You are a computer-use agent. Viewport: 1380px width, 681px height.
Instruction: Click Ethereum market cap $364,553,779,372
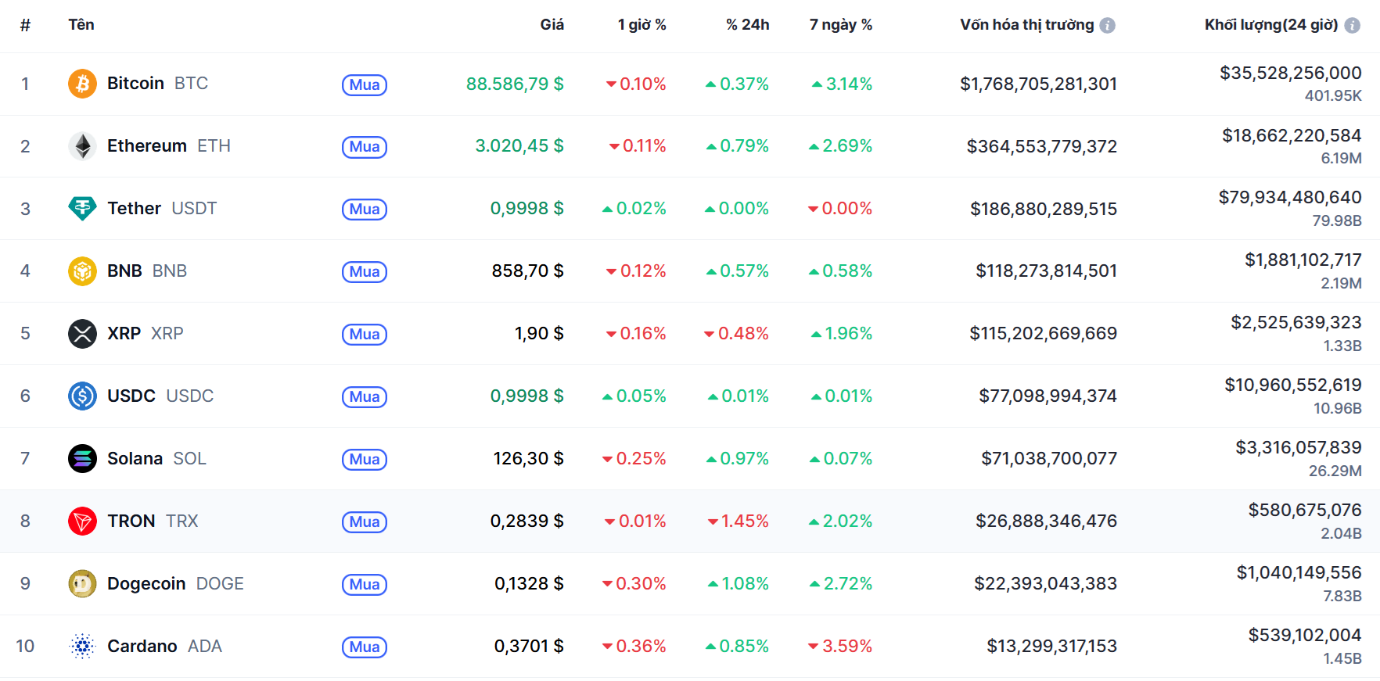pos(1042,146)
